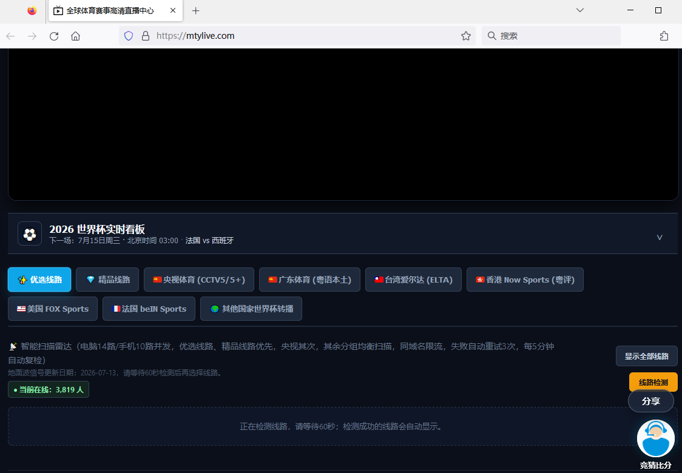Viewport: 682px width, 473px height.
Task: Start the 线路检测 line check
Action: click(653, 382)
